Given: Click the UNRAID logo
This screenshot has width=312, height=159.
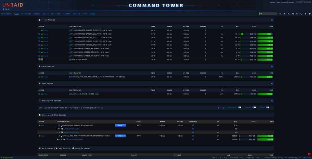Looking at the screenshot, I should pos(13,5).
